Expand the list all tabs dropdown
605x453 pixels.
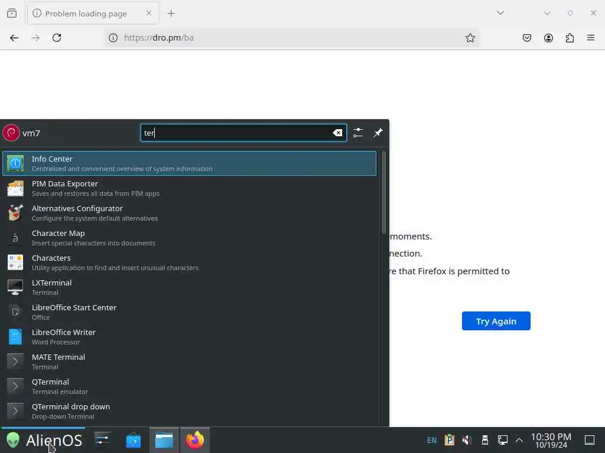tap(500, 13)
